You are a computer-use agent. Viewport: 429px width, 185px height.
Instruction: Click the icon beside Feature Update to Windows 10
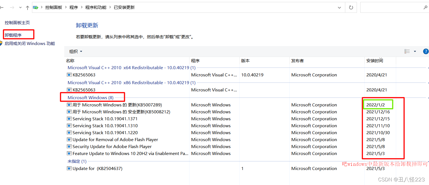(x=69, y=153)
